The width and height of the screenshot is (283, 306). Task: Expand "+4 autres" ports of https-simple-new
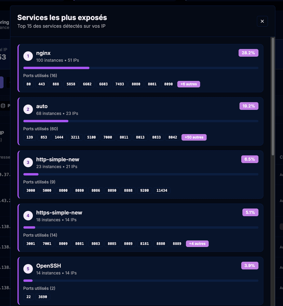click(x=197, y=244)
